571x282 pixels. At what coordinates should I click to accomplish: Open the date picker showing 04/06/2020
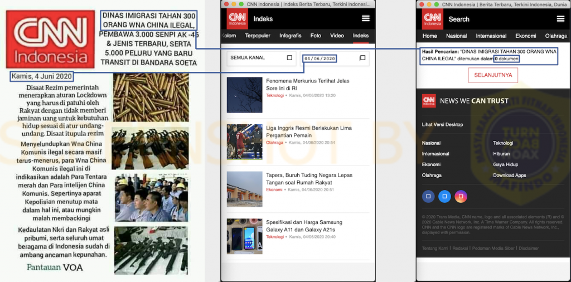click(x=335, y=58)
